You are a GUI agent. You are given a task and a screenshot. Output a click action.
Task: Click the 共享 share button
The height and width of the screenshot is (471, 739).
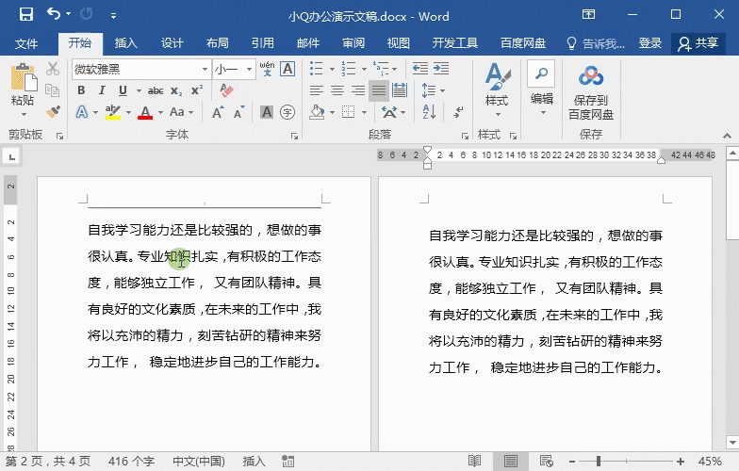[698, 43]
